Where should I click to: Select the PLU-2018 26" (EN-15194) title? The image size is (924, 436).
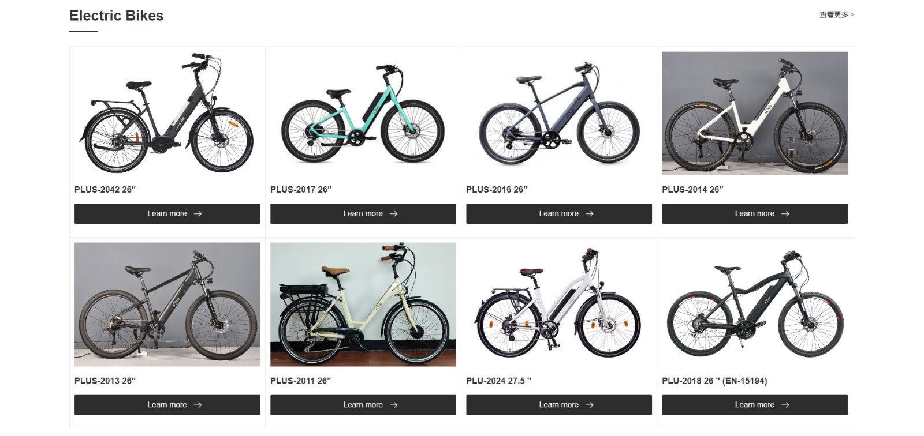714,381
